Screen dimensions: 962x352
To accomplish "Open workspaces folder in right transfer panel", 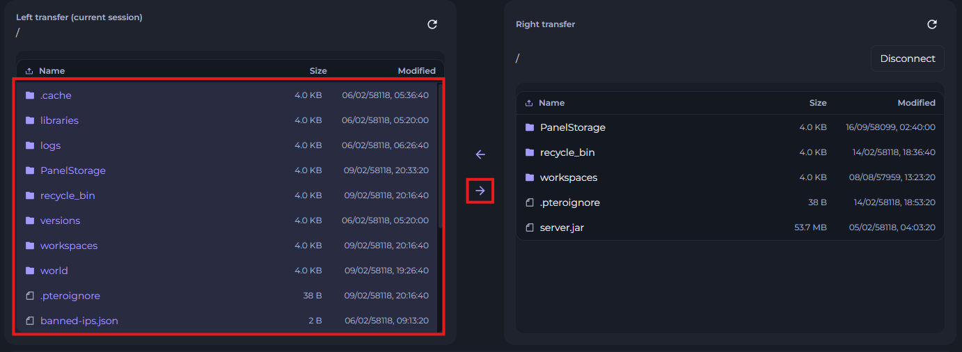I will point(568,177).
